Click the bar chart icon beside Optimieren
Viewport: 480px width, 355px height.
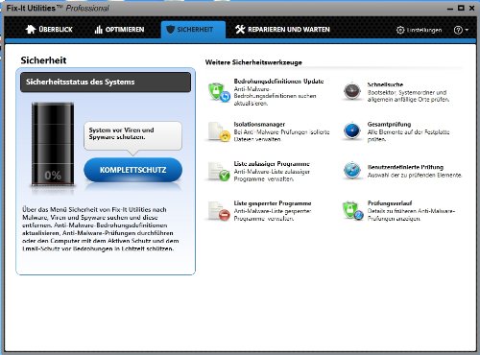click(x=98, y=30)
